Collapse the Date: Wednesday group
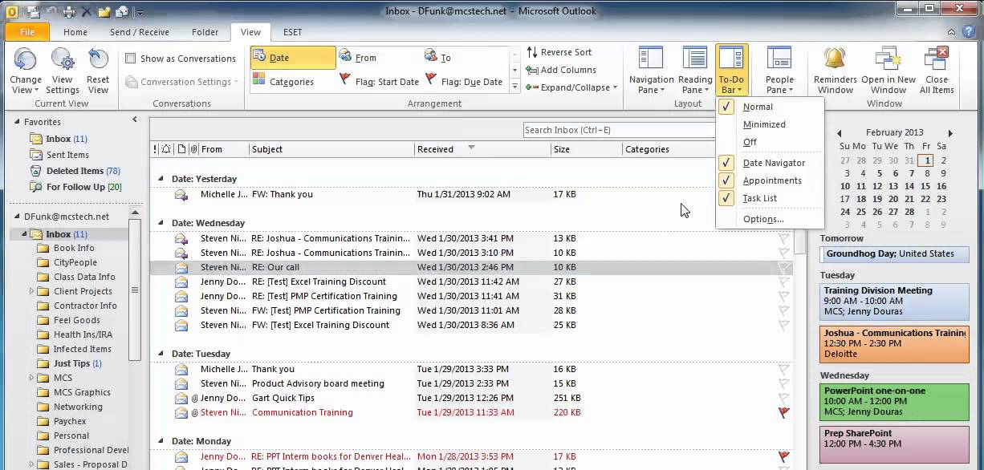The image size is (984, 470). [161, 223]
